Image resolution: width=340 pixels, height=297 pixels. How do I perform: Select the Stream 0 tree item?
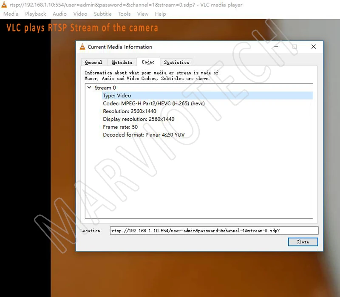[105, 88]
